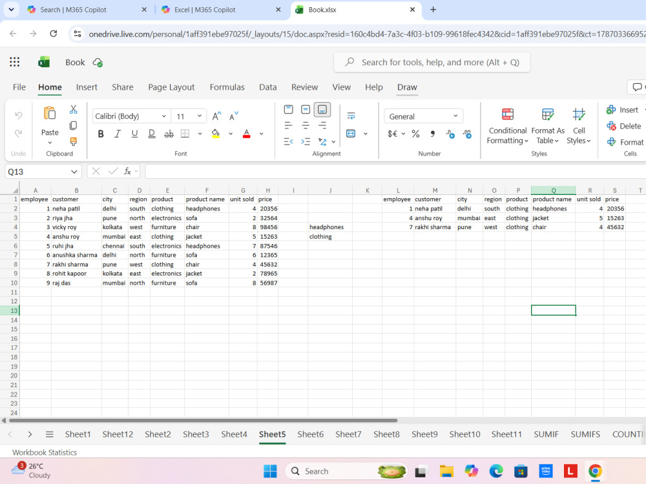
Task: Open Windows Start menu
Action: pos(270,471)
